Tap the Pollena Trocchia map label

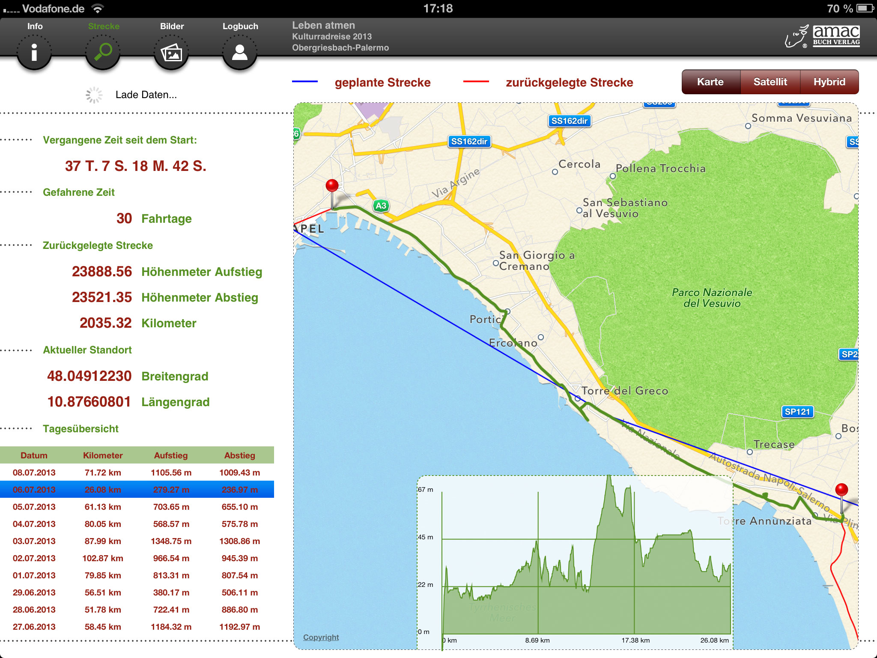click(660, 168)
